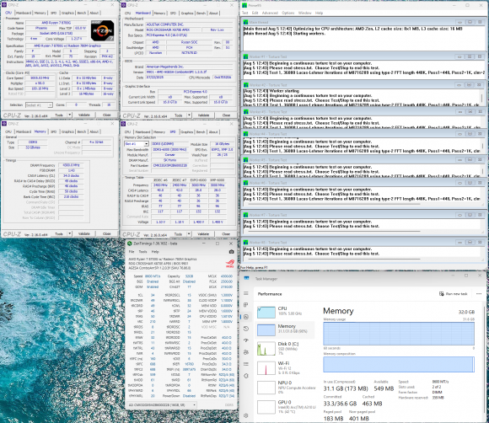Select GPU 0 entry in Task Manager list
The height and width of the screenshot is (423, 489).
pyautogui.click(x=285, y=407)
